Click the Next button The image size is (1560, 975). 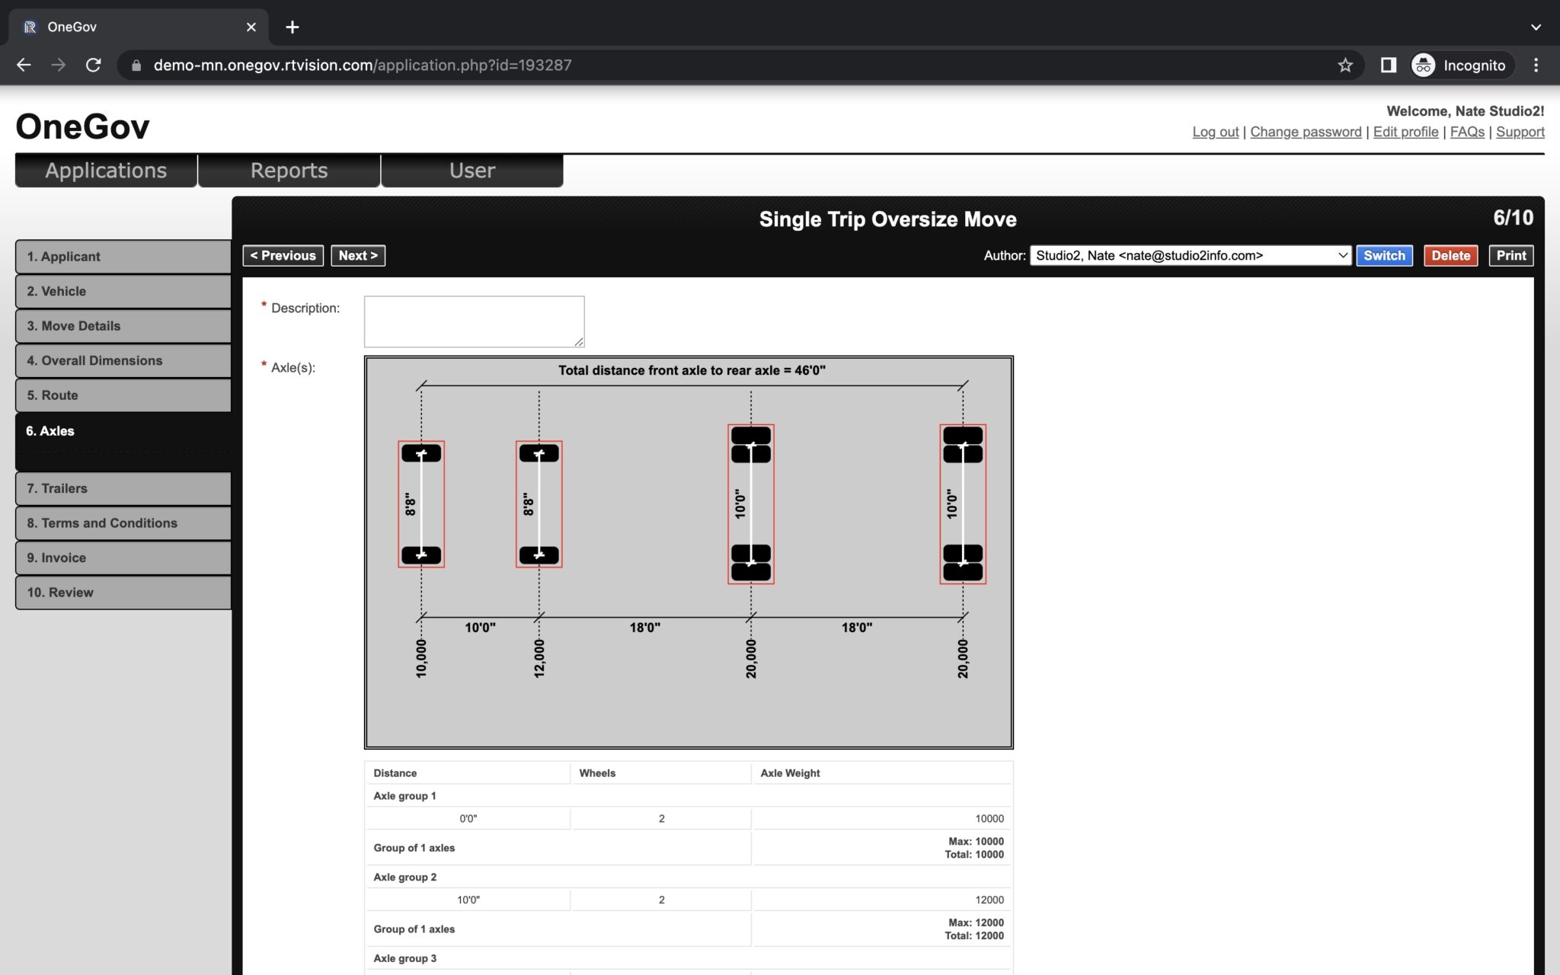coord(358,255)
